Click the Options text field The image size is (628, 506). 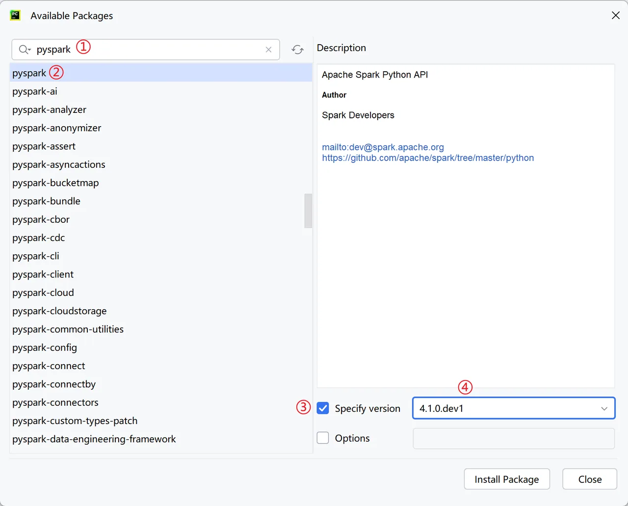[514, 438]
